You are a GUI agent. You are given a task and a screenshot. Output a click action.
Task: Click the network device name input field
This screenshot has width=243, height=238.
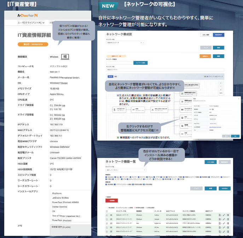118,63
